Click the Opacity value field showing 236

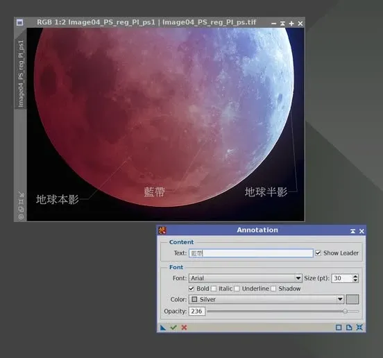pyautogui.click(x=197, y=311)
